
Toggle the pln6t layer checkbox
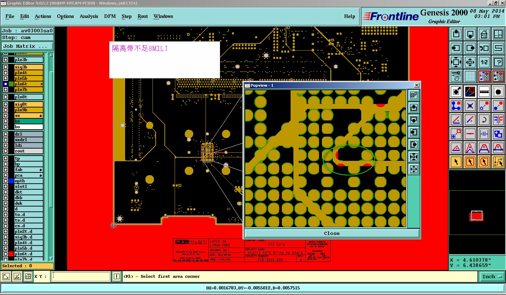pyautogui.click(x=6, y=84)
